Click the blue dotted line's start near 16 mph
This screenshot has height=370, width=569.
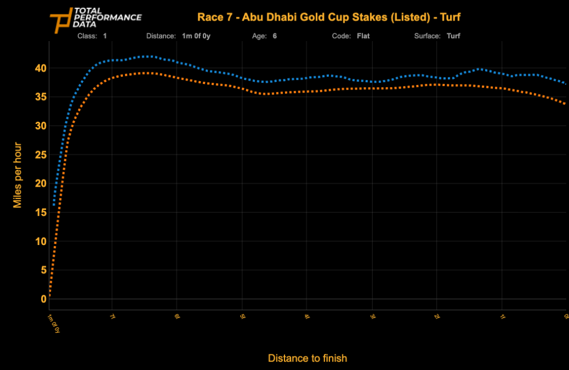click(54, 204)
